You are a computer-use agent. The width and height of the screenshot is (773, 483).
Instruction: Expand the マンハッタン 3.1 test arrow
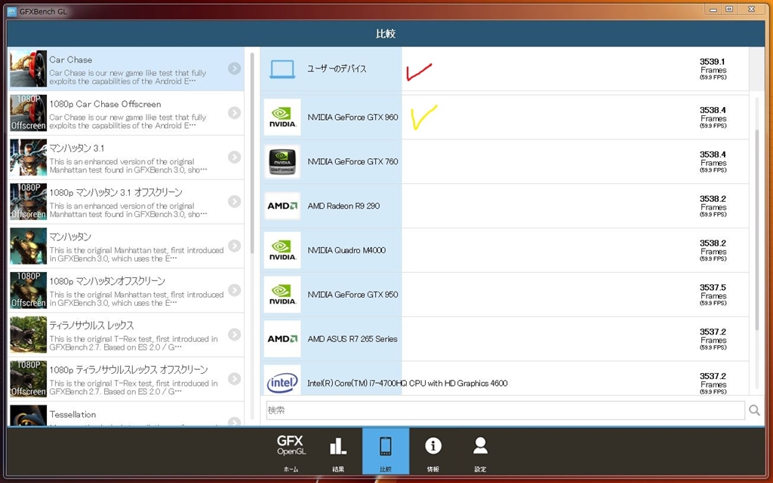[235, 157]
